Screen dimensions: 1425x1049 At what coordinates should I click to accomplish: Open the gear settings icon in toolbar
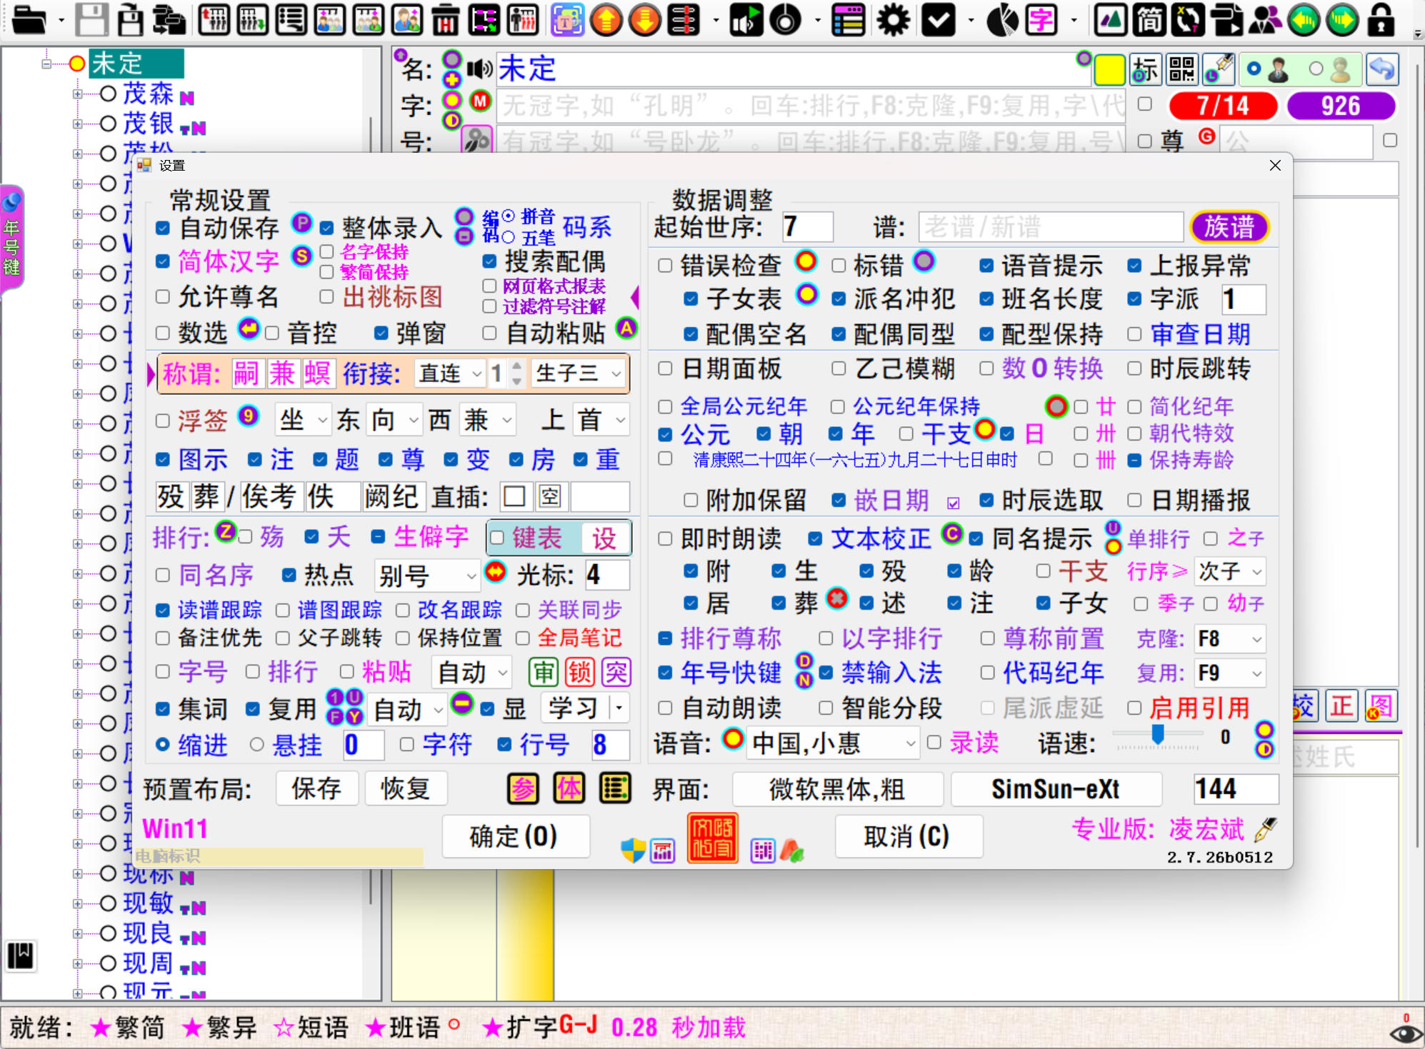pyautogui.click(x=893, y=20)
